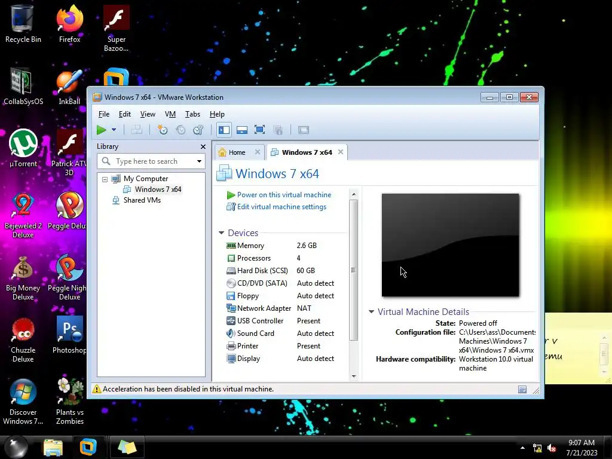612x459 pixels.
Task: Click the NAT network adapter value
Action: [x=304, y=308]
